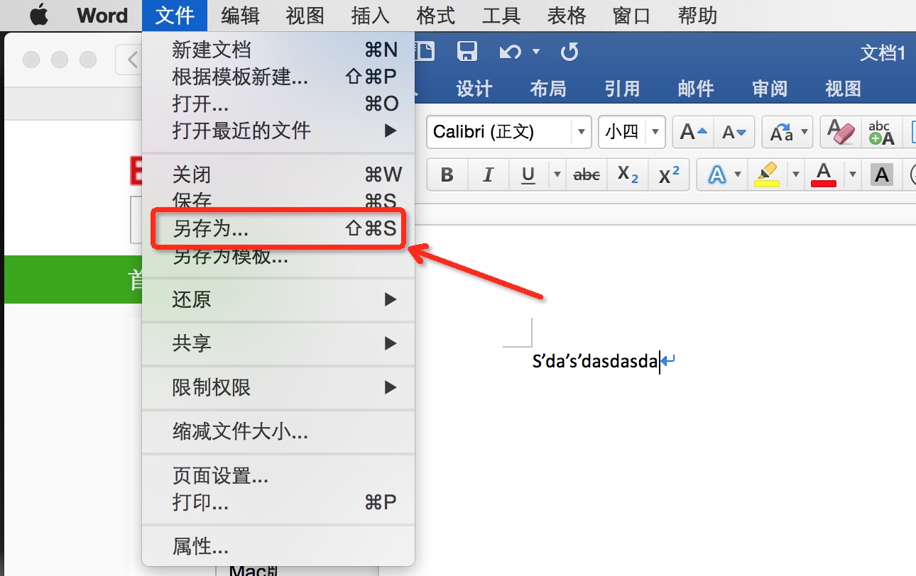
Task: Undo the last action with the curved arrow
Action: 510,51
